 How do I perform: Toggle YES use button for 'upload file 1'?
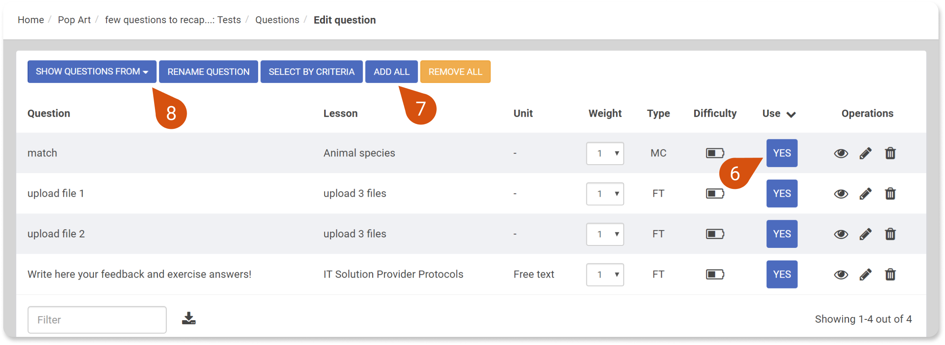coord(782,193)
